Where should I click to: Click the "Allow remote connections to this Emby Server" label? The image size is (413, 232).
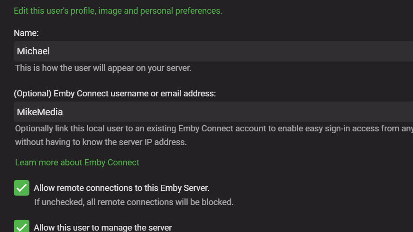121,188
